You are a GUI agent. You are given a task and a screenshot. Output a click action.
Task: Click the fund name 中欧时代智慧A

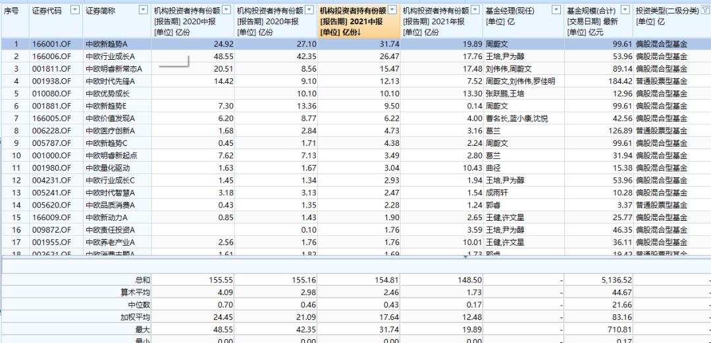pyautogui.click(x=110, y=193)
